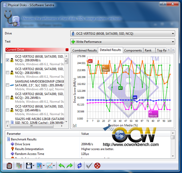Select the Detailed Results tab
Viewport: 182px width, 173px height.
click(x=111, y=50)
